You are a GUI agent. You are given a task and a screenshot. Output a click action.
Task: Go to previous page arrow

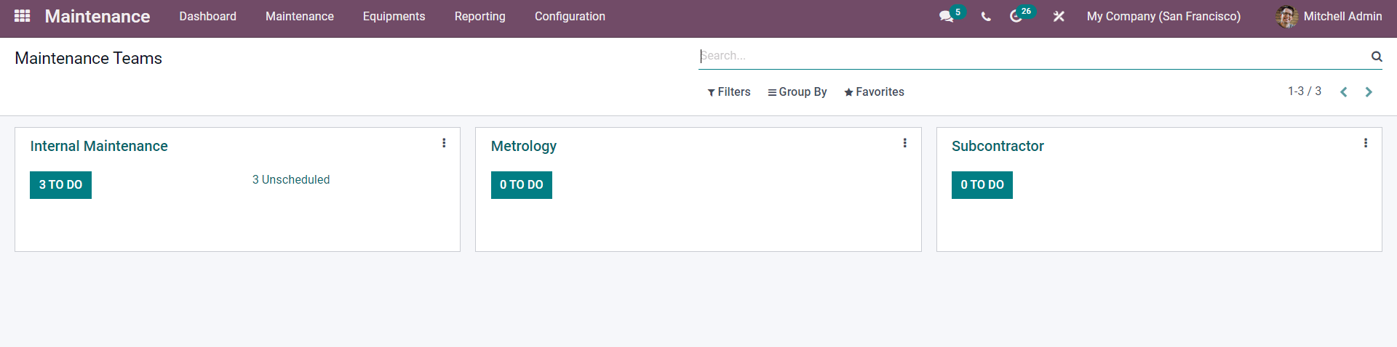pos(1344,92)
